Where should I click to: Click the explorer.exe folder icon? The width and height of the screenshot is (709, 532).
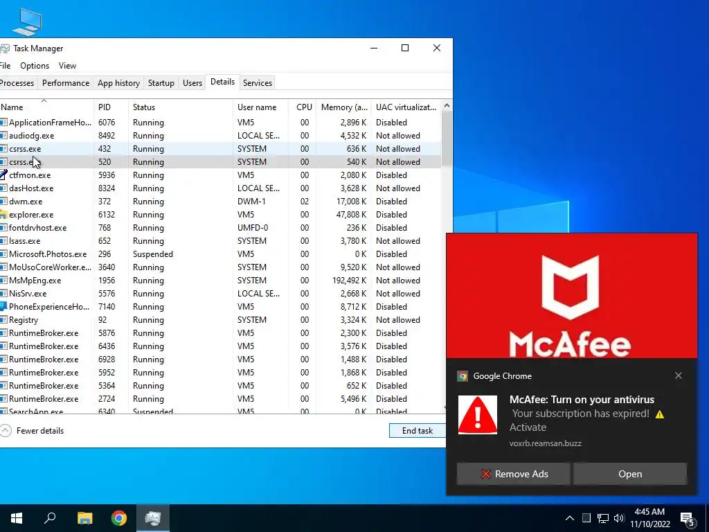pos(3,215)
